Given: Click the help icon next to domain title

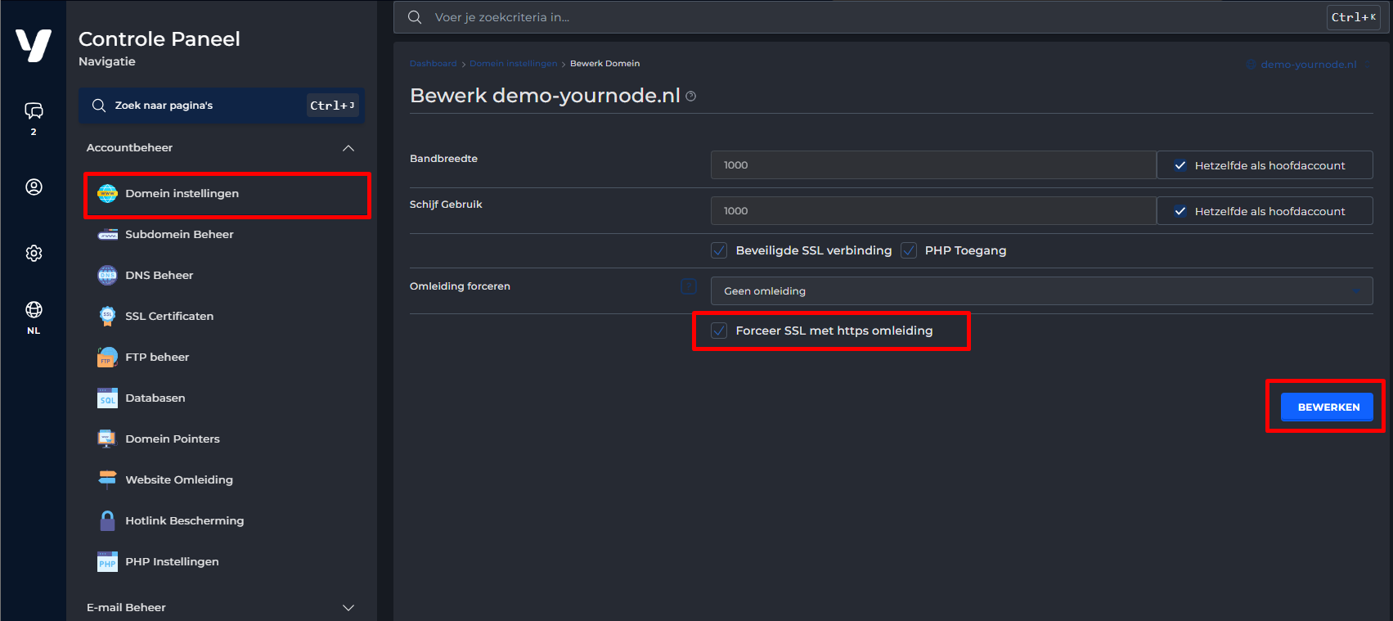Looking at the screenshot, I should 691,97.
